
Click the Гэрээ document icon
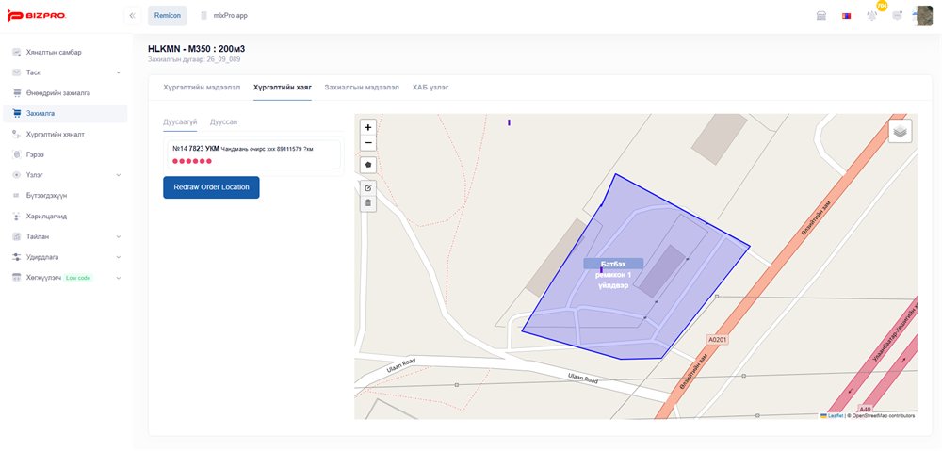[17, 154]
